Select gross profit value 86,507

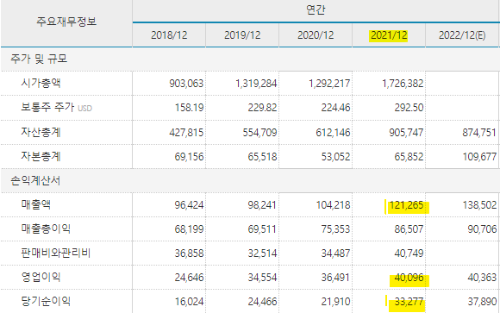[x=409, y=229]
